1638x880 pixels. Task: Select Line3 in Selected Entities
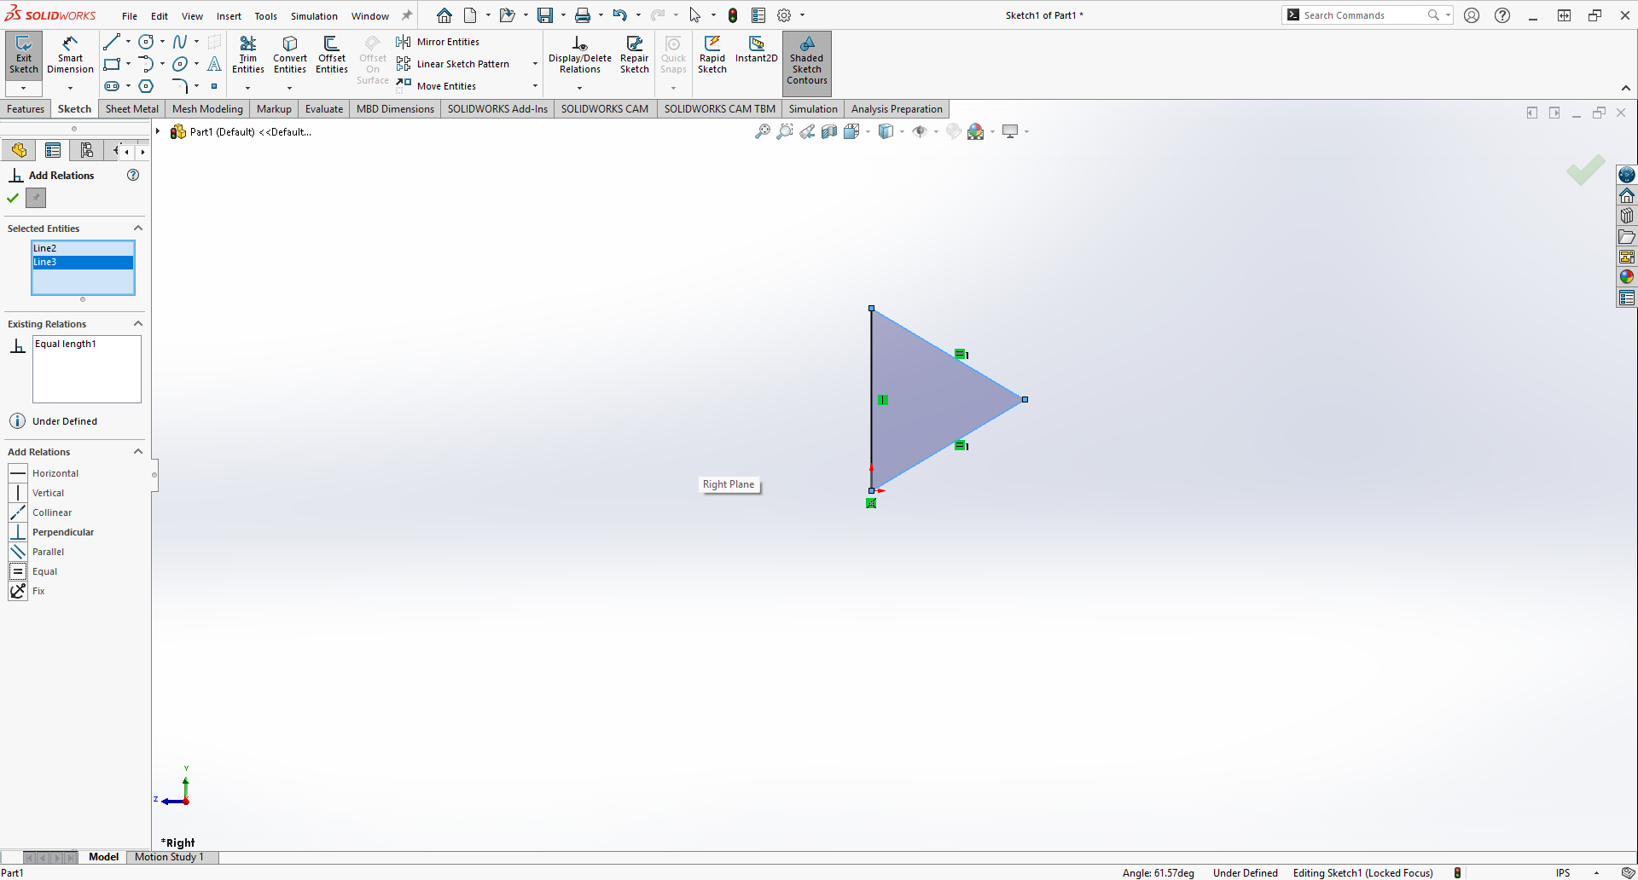83,262
